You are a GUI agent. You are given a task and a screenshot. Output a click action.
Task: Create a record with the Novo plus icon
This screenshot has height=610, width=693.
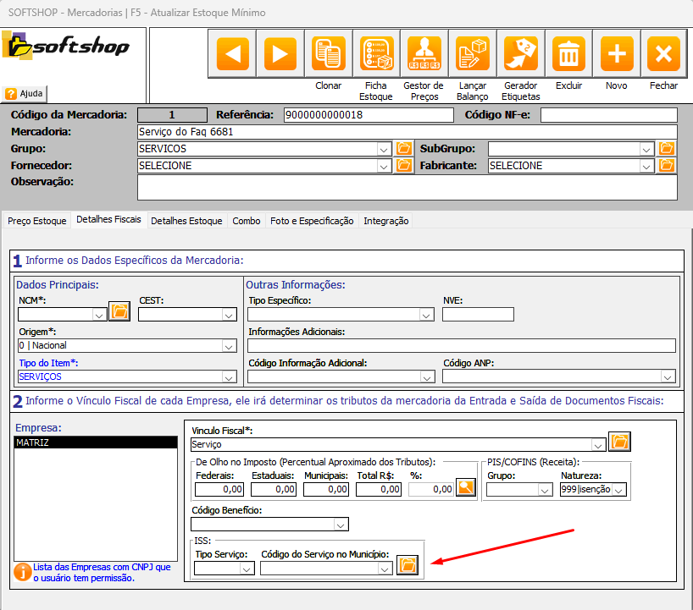[616, 52]
